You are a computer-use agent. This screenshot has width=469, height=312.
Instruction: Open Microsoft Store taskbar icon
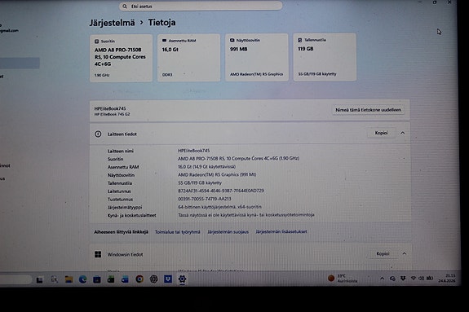pos(97,279)
